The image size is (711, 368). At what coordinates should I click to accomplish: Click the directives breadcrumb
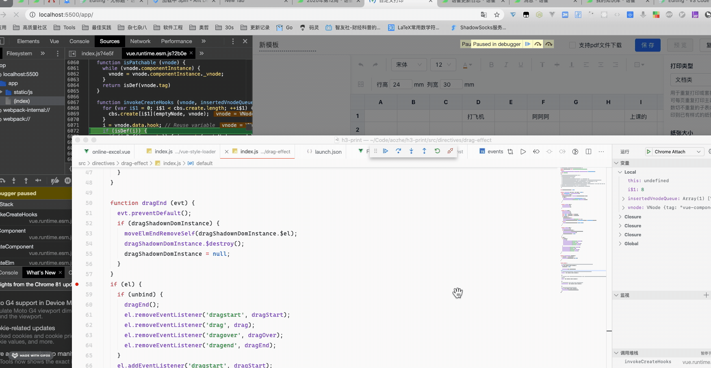coord(103,163)
